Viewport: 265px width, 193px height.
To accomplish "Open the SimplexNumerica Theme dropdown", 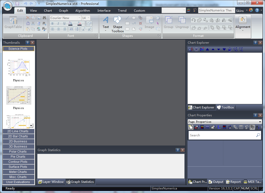I will tap(233, 10).
